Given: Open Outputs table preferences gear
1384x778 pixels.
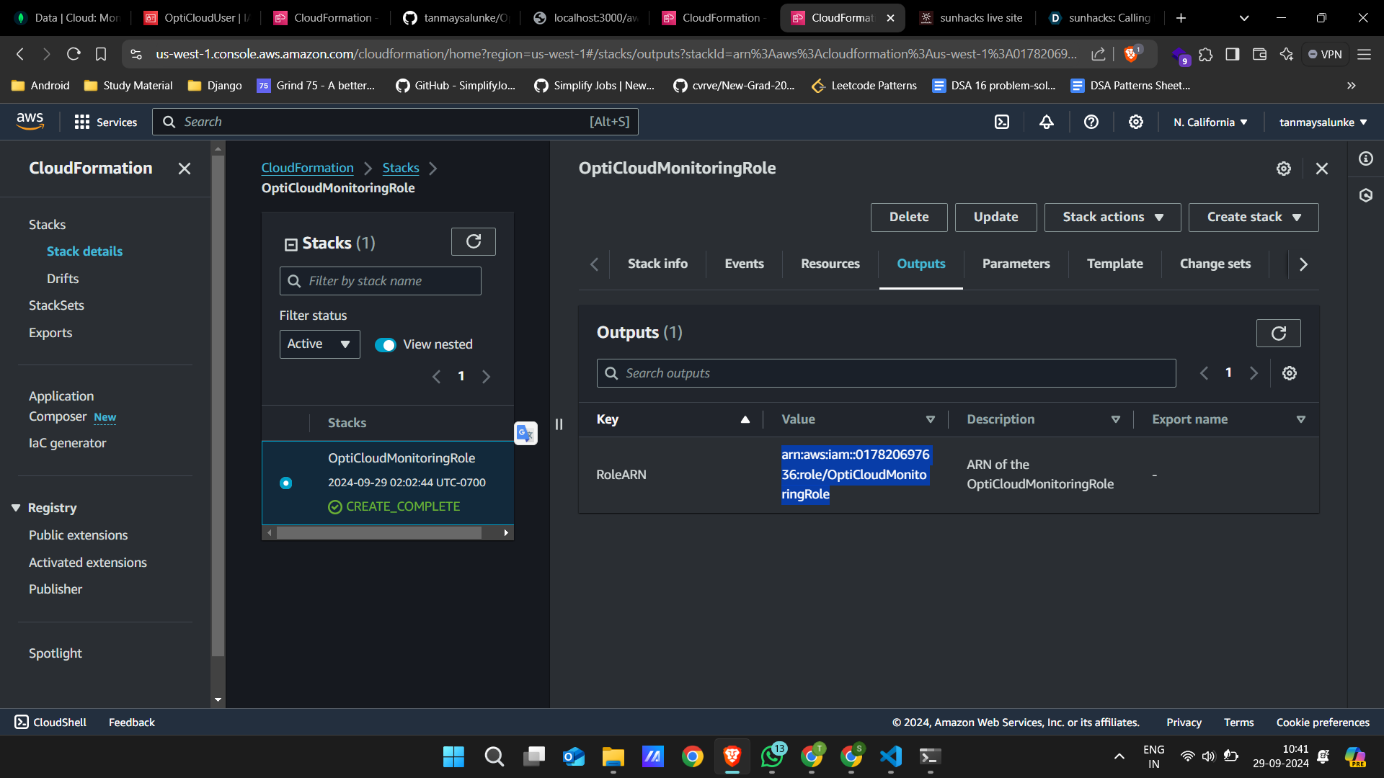Looking at the screenshot, I should 1290,373.
